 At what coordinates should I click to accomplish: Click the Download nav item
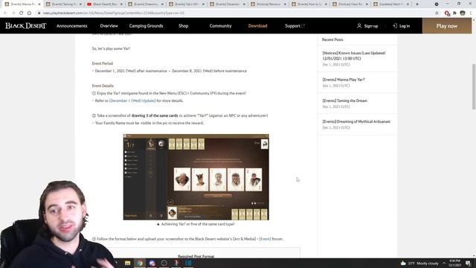click(x=258, y=26)
